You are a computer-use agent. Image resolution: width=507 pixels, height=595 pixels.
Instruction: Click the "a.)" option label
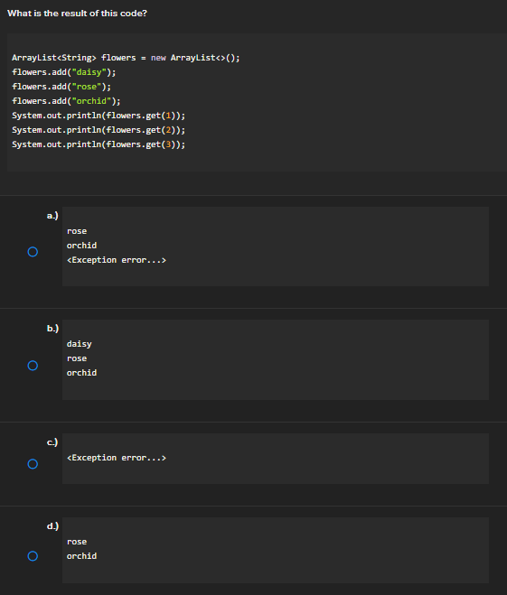52,216
